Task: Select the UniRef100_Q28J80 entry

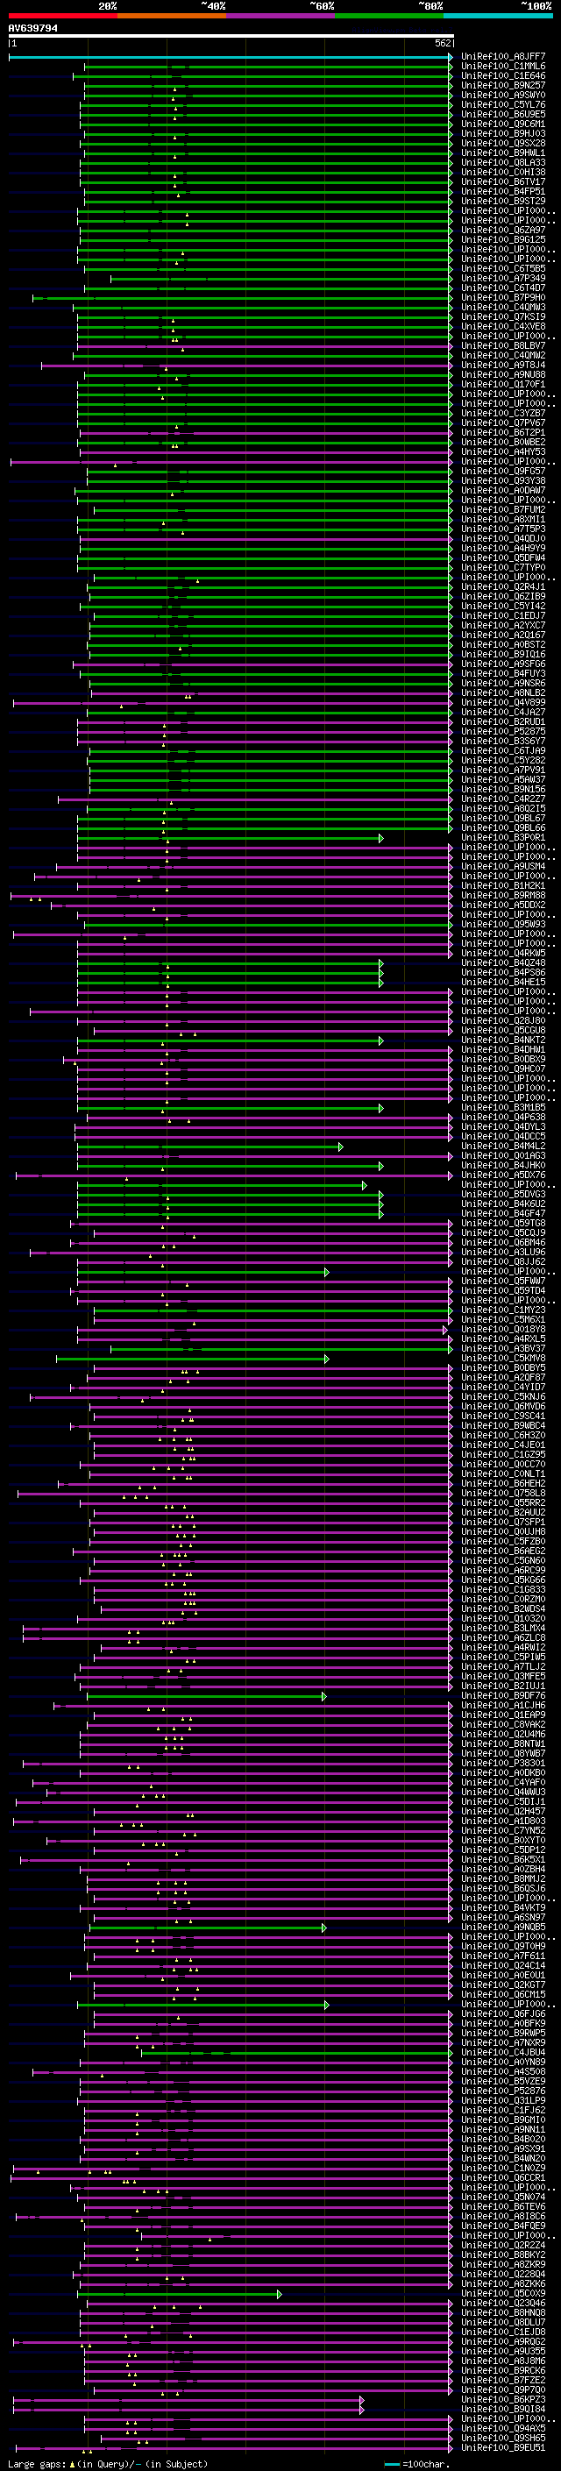Action: pyautogui.click(x=503, y=1021)
